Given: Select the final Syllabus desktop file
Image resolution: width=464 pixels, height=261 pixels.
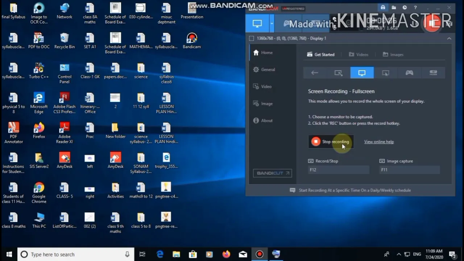Looking at the screenshot, I should coord(13,11).
